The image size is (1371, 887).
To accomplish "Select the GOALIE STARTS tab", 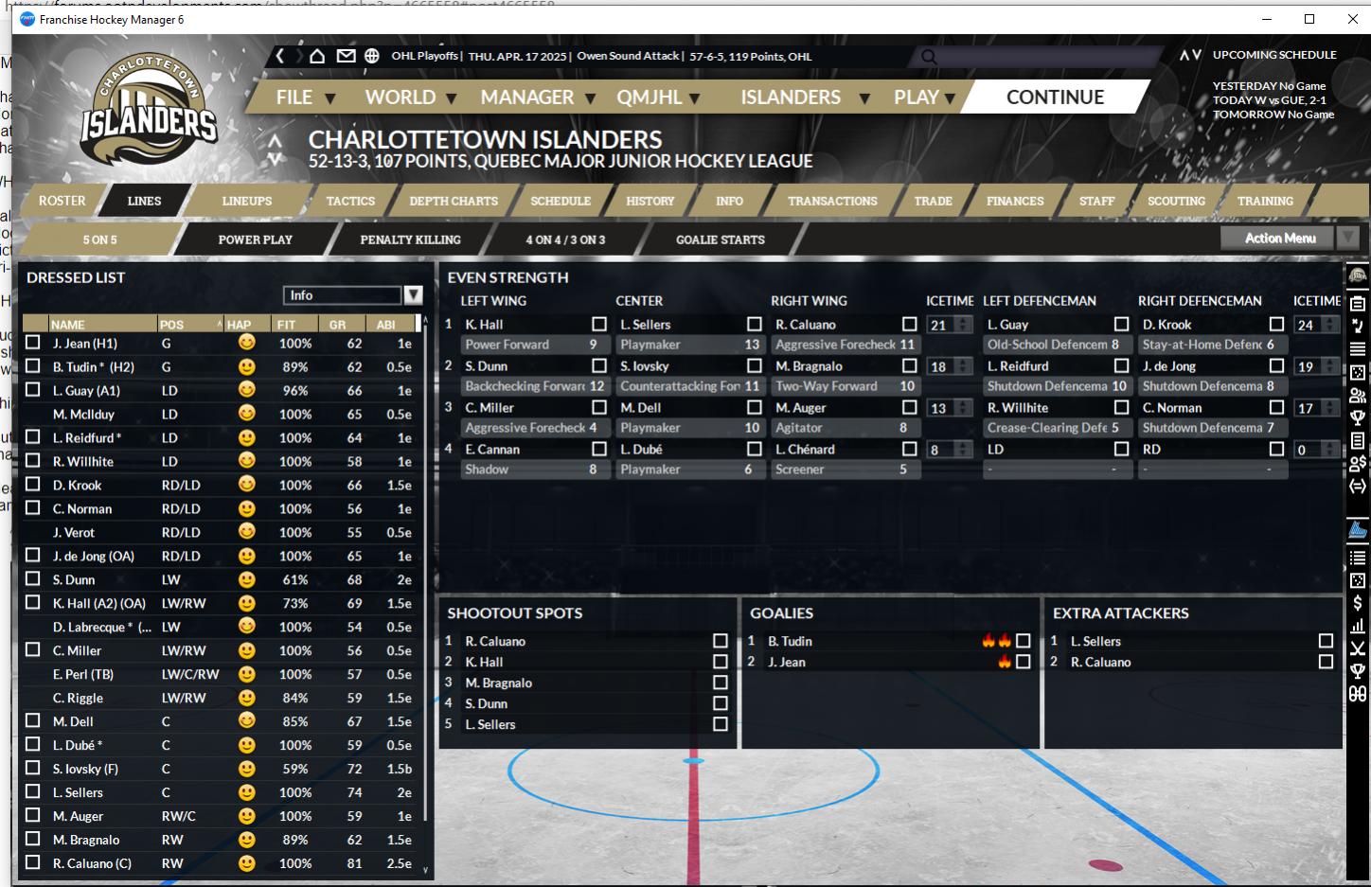I will point(721,239).
